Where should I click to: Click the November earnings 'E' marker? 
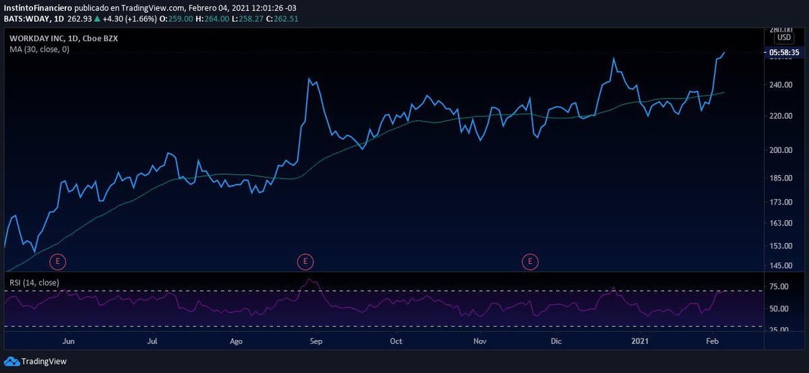click(531, 261)
